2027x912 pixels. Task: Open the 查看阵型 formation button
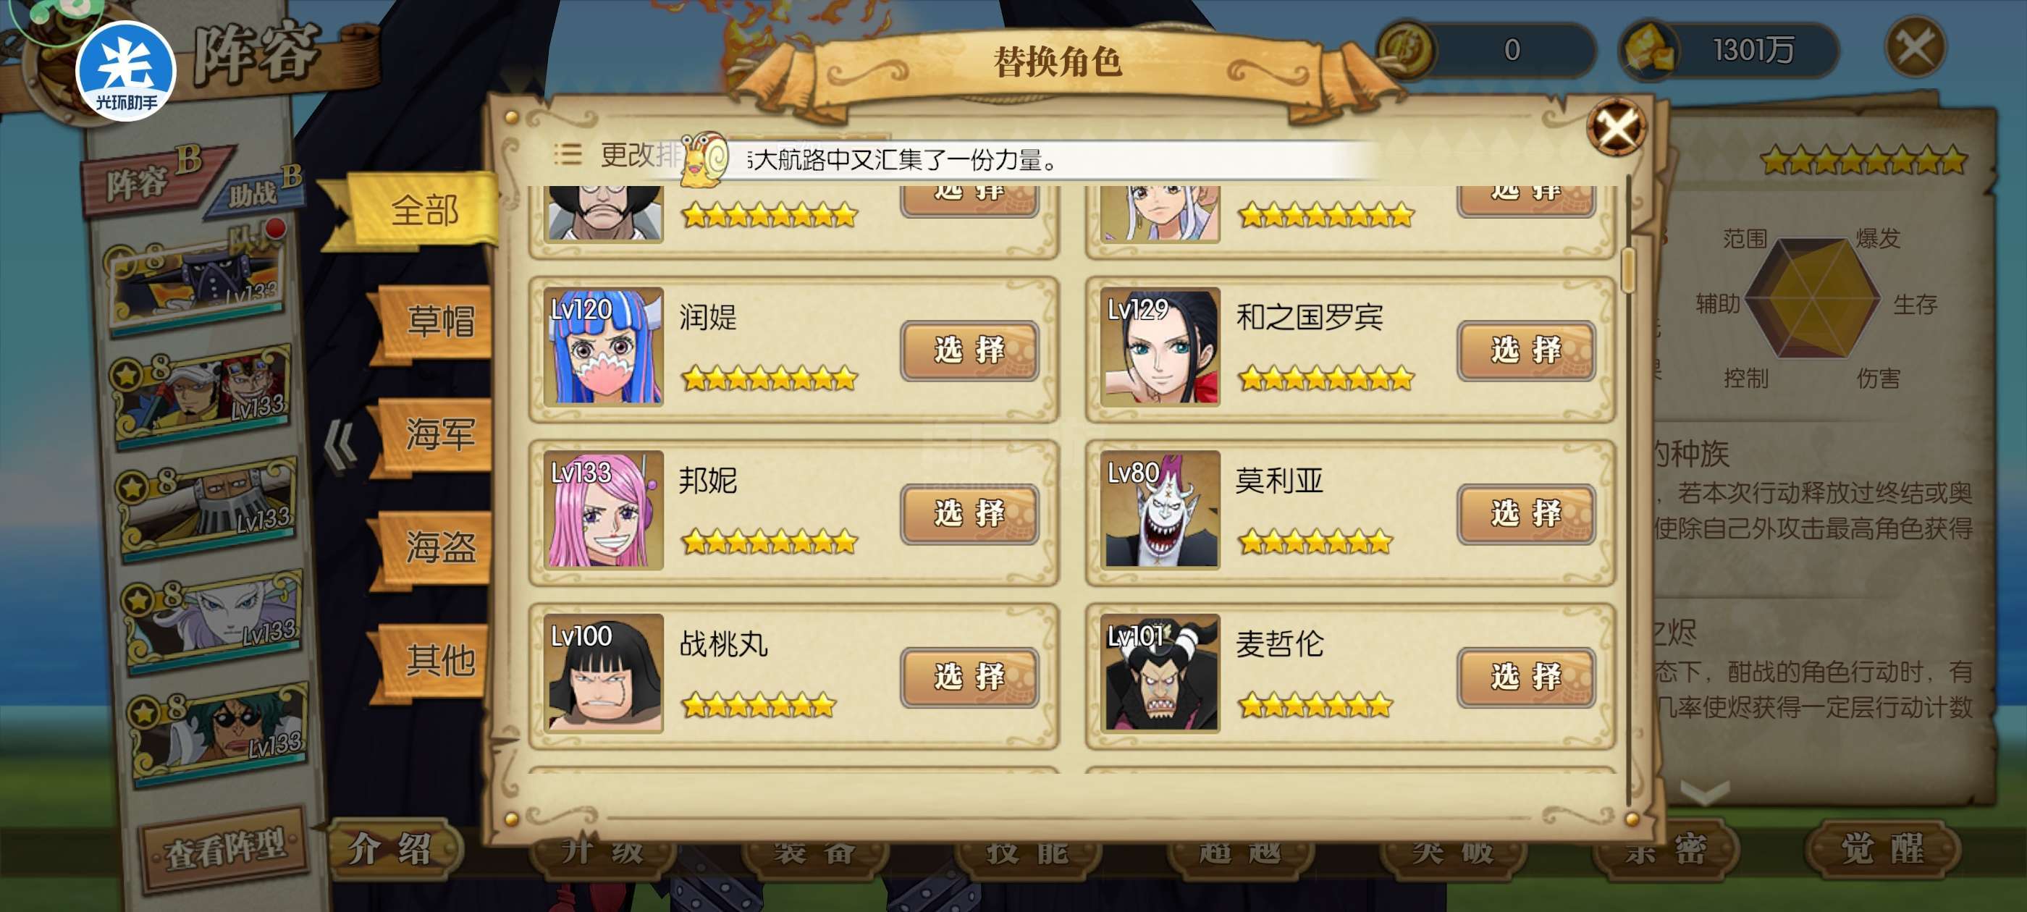[225, 848]
